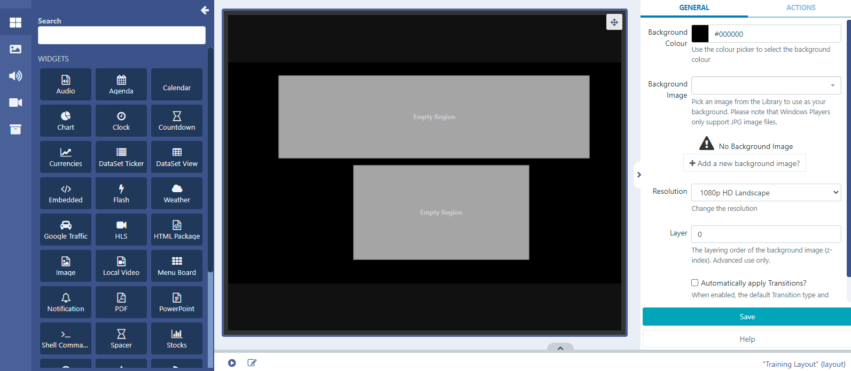Click the #000000 colour input field
Image resolution: width=851 pixels, height=371 pixels.
coord(775,34)
